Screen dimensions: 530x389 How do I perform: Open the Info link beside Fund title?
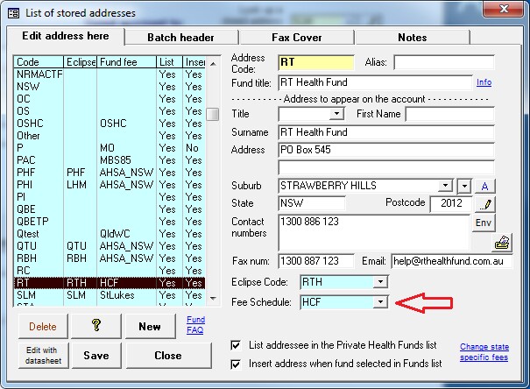[484, 82]
